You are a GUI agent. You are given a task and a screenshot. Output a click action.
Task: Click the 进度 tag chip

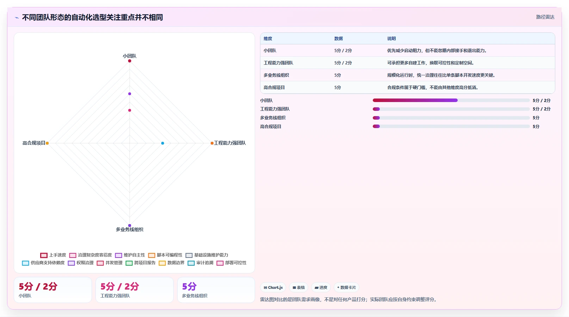tap(321, 287)
